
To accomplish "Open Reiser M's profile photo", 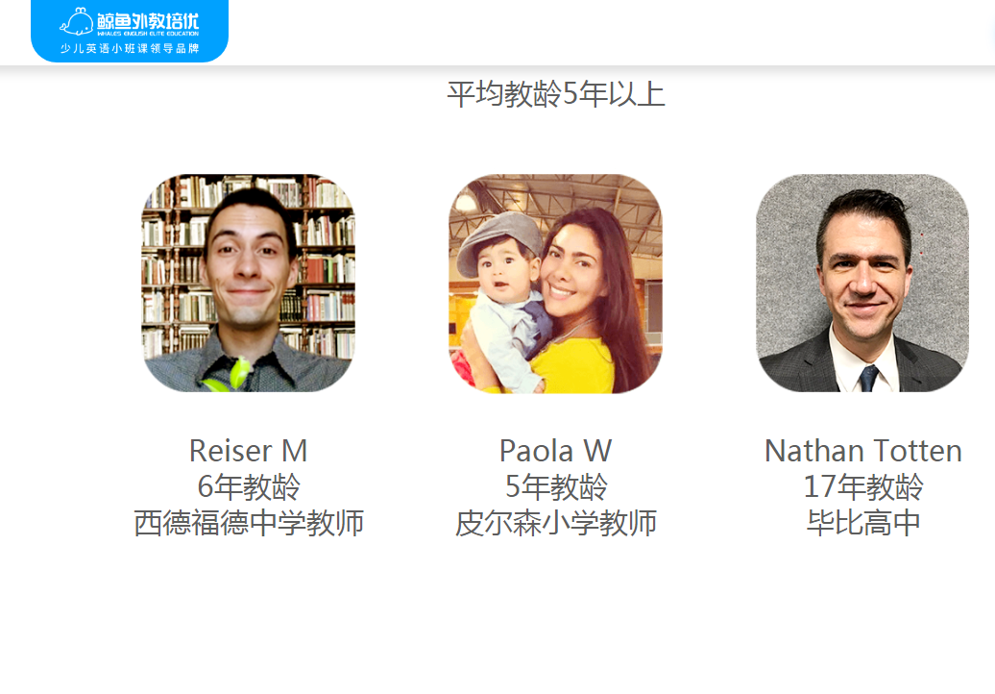I will (x=248, y=284).
